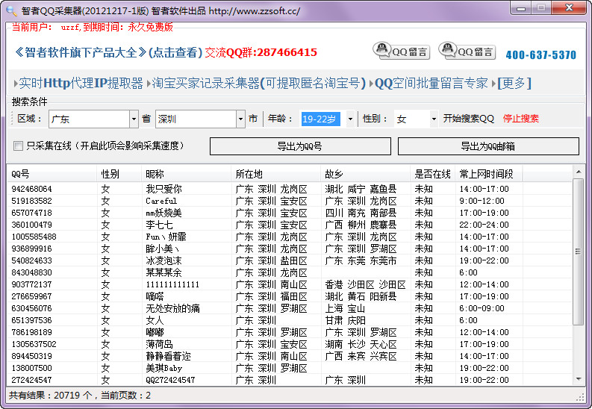Screen dimensions: 592x409
Task: Open 实时Http代理IP提取器 link
Action: click(81, 83)
